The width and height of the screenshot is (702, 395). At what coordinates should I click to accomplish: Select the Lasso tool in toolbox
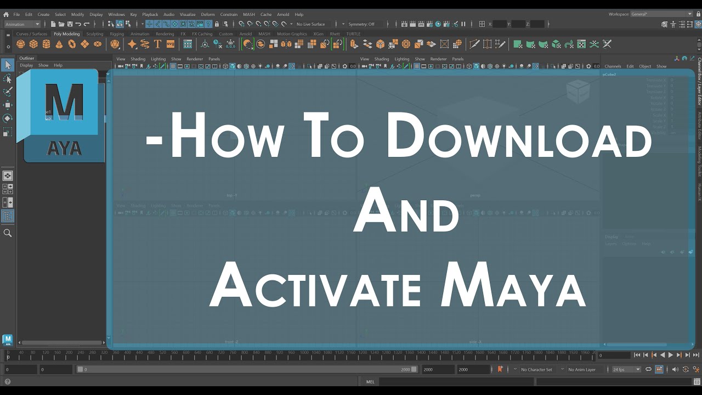[8, 78]
